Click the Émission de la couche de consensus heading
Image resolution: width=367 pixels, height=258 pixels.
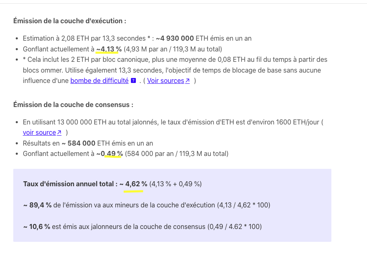pos(73,105)
